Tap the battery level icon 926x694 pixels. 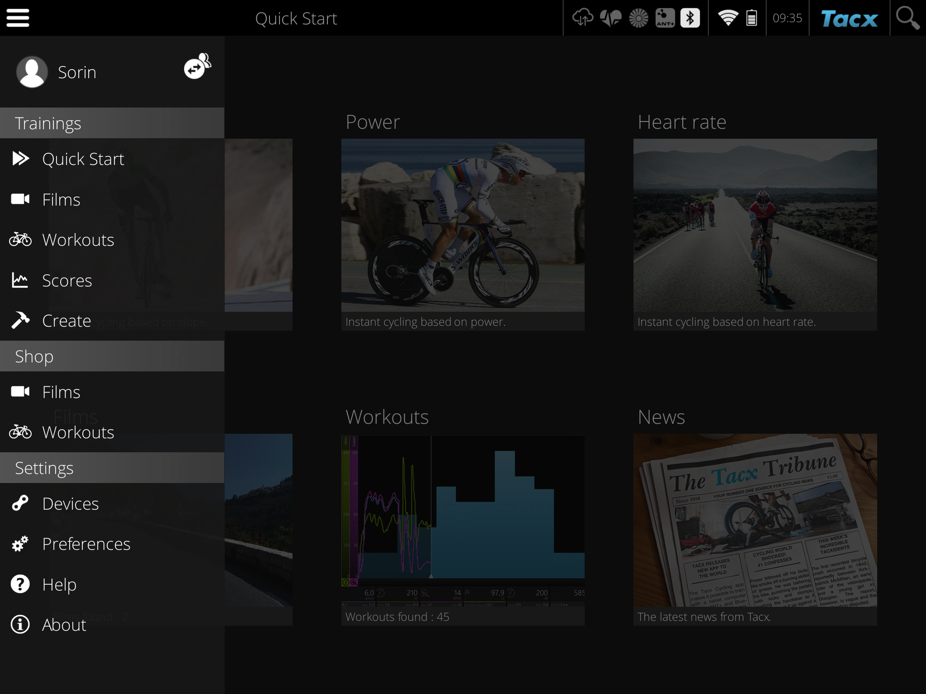pyautogui.click(x=751, y=18)
